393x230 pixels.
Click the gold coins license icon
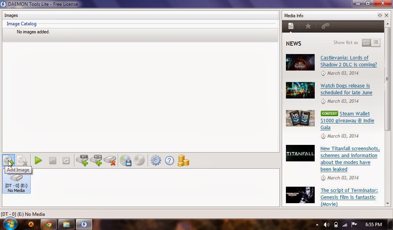pyautogui.click(x=183, y=160)
